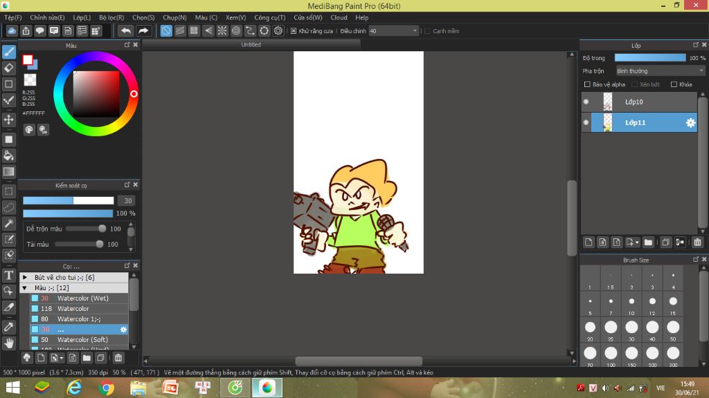The width and height of the screenshot is (709, 398).
Task: Select the Text tool
Action: [9, 275]
